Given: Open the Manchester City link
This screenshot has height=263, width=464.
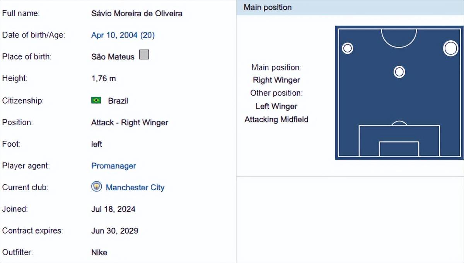Looking at the screenshot, I should tap(135, 188).
